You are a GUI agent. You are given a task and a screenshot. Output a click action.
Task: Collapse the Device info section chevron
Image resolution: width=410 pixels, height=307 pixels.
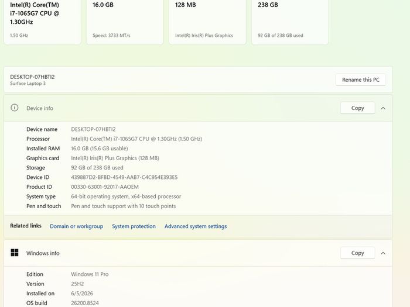tap(383, 108)
